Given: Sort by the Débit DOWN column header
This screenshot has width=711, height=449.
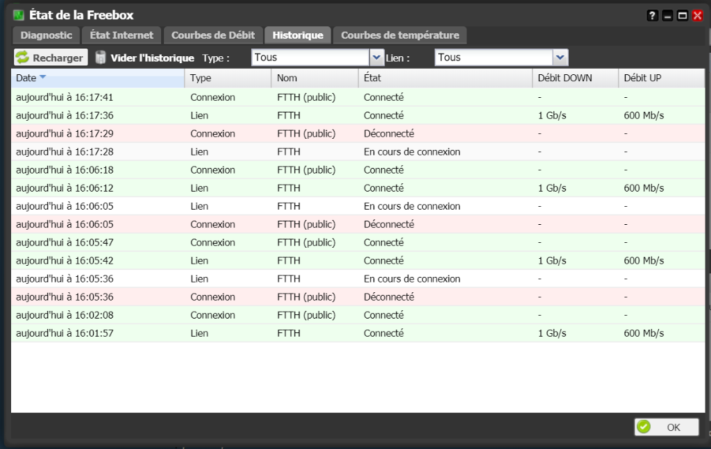Looking at the screenshot, I should point(576,78).
